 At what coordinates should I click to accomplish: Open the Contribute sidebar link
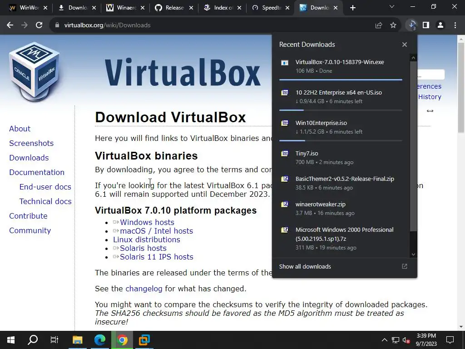click(x=29, y=216)
